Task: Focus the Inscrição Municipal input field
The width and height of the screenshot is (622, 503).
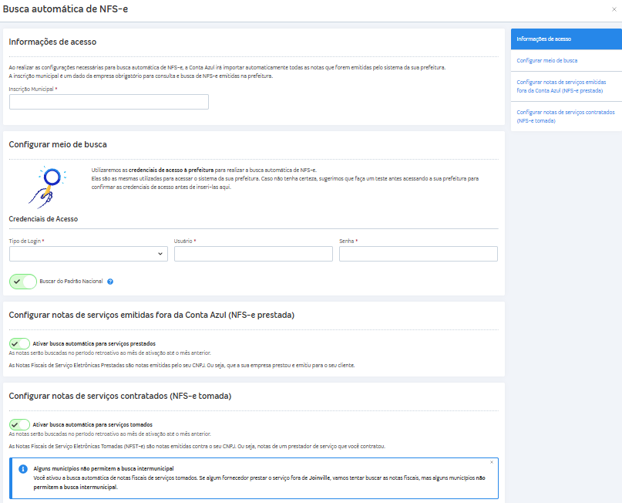Action: click(x=109, y=102)
